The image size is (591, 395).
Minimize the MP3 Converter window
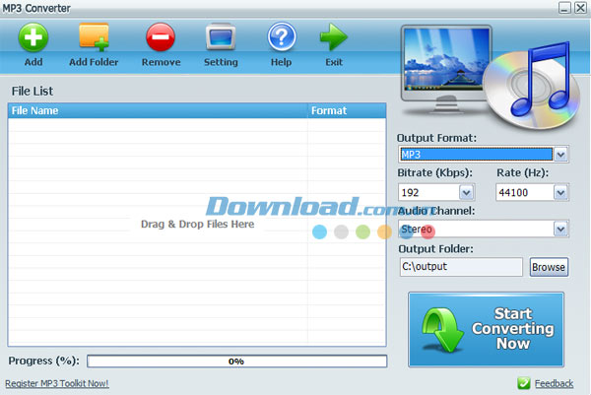coord(564,8)
